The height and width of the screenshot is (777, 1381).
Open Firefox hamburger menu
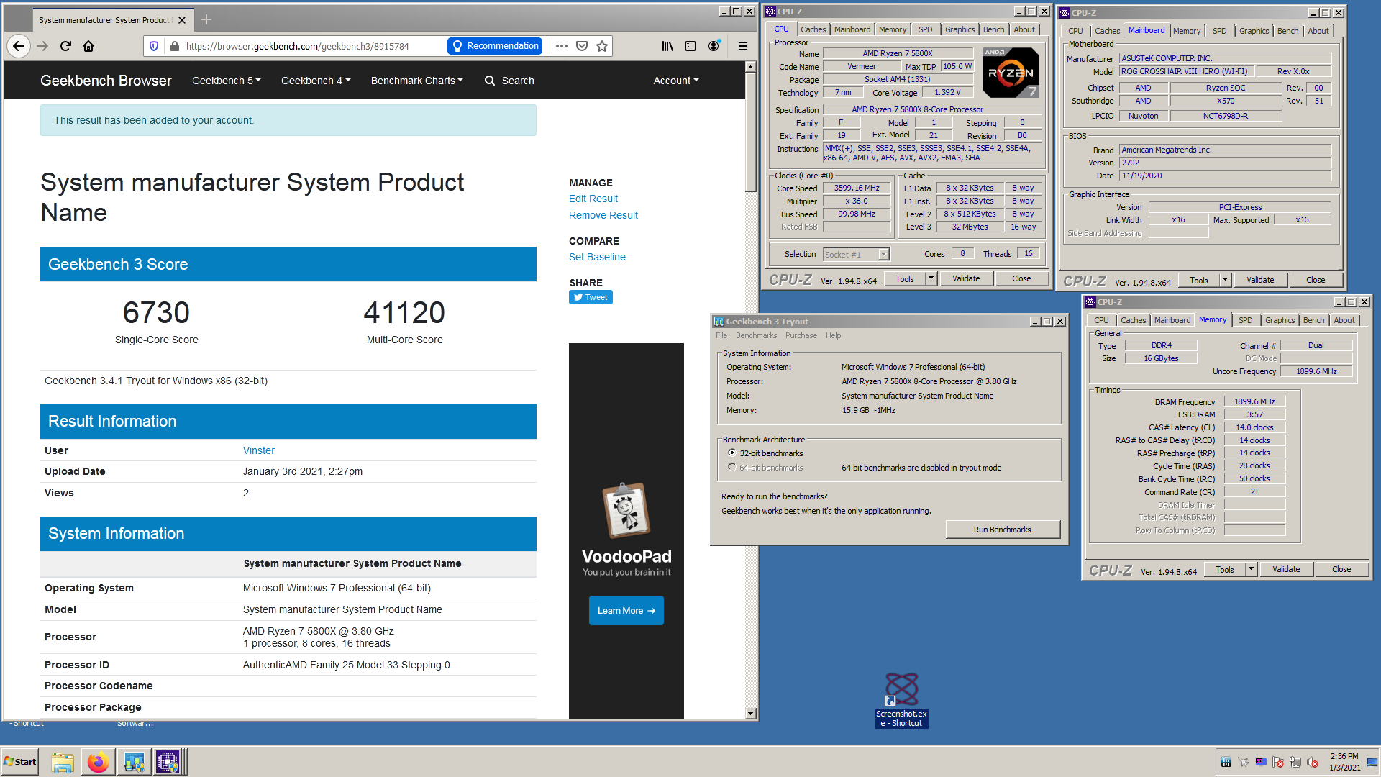point(743,46)
